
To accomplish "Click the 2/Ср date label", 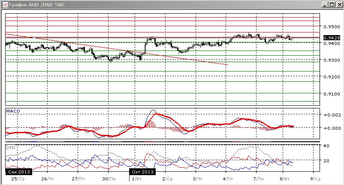I will tap(167, 179).
